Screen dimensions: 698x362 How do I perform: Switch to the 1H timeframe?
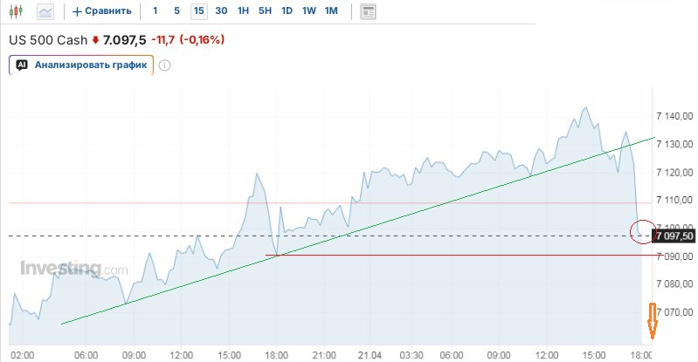(x=244, y=11)
